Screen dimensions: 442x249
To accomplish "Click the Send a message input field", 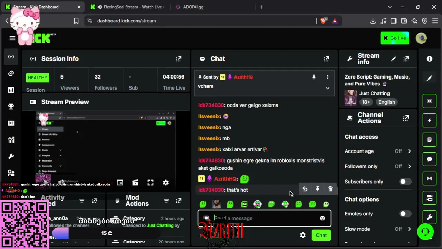I will click(x=264, y=218).
